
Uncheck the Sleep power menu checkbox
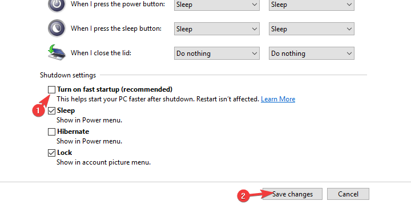(51, 111)
